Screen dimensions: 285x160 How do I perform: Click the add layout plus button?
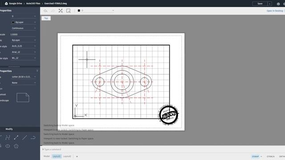(x=77, y=156)
